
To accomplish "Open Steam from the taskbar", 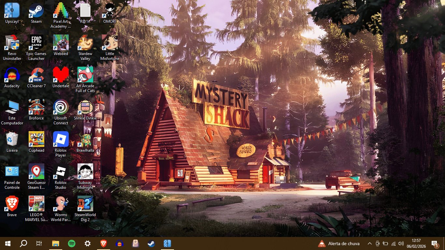I will (151, 243).
